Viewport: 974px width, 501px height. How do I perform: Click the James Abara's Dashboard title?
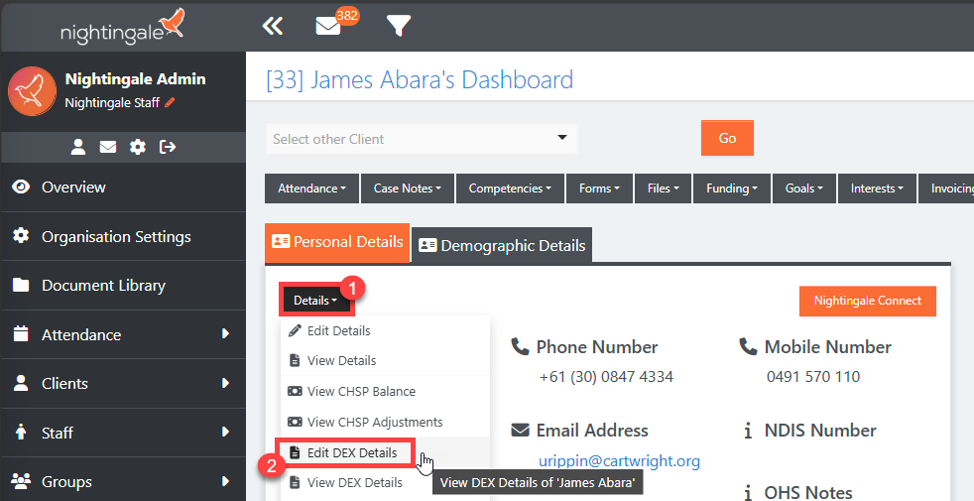[420, 79]
